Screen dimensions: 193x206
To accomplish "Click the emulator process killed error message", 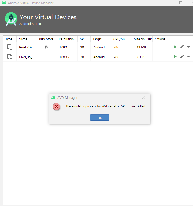I will (x=106, y=106).
